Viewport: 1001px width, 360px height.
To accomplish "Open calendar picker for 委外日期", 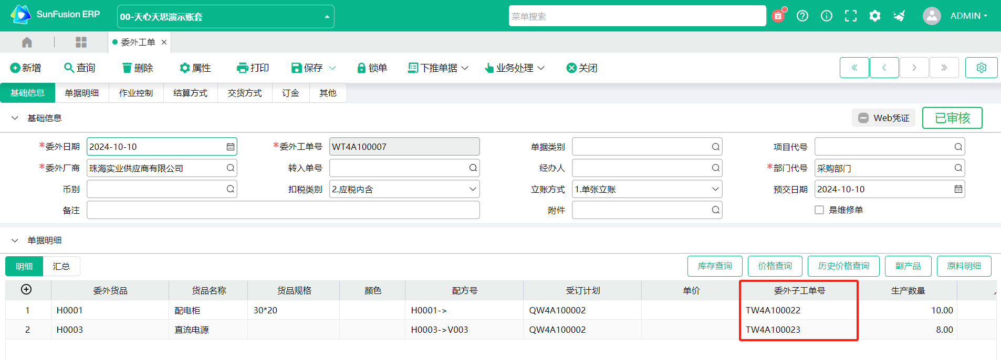I will point(231,147).
